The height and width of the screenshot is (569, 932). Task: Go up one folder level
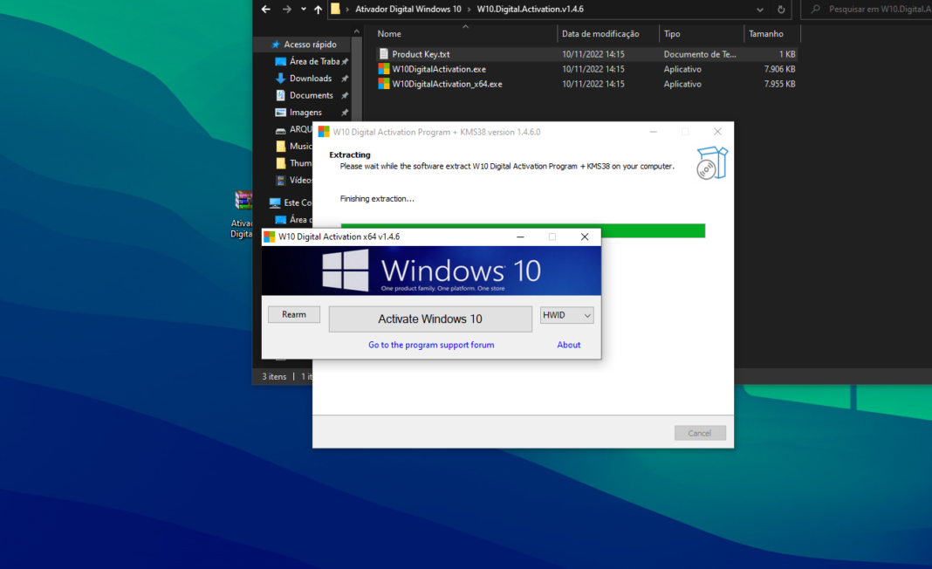click(318, 9)
